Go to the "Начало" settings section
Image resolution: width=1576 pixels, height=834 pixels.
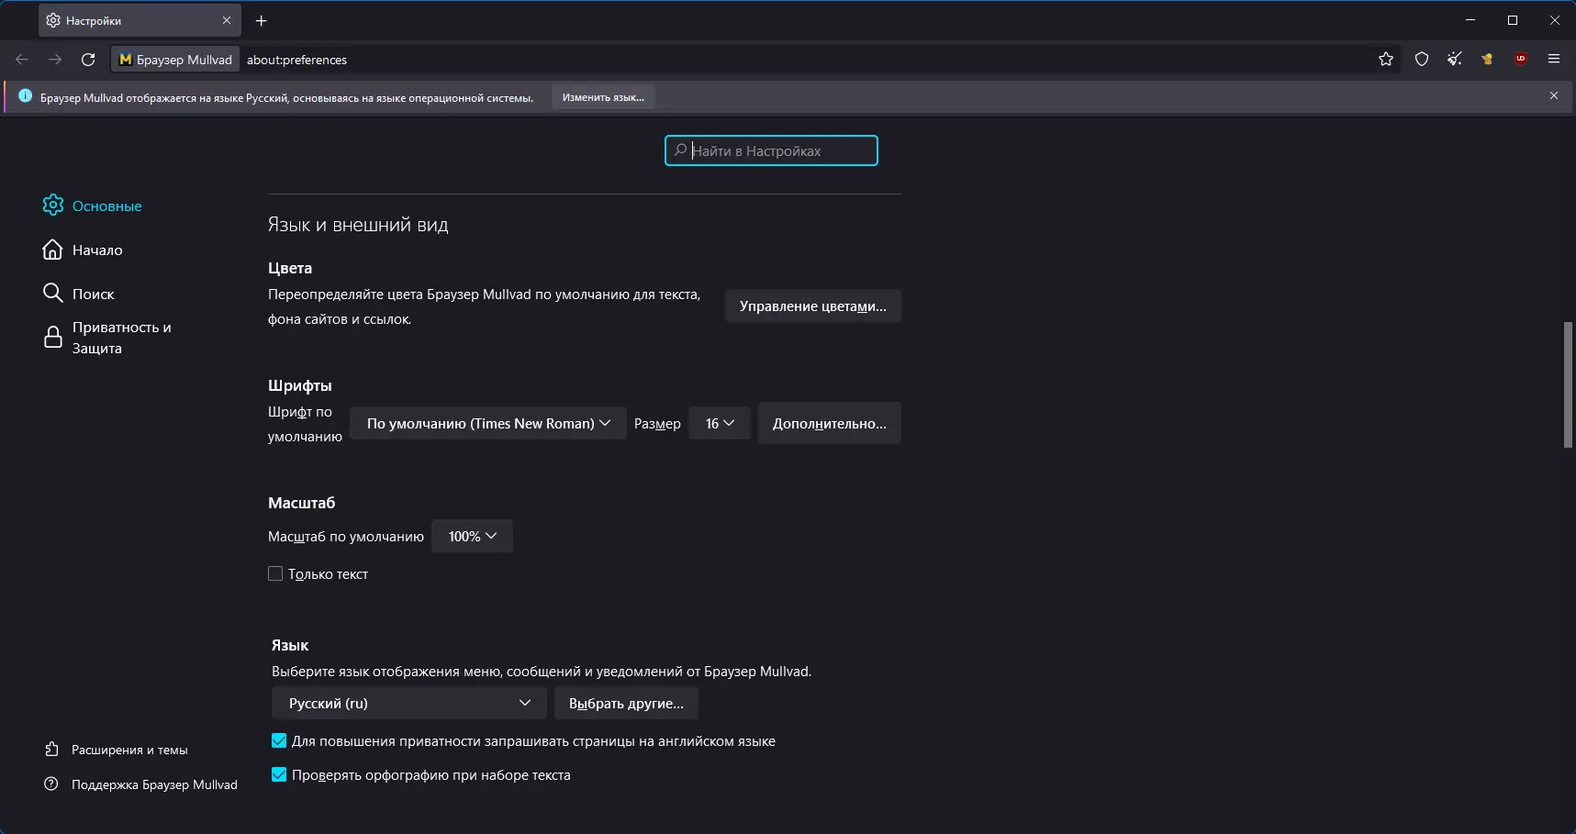pos(96,250)
